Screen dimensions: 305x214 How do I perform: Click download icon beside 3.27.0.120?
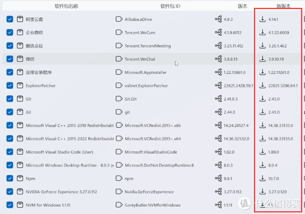pos(263,192)
